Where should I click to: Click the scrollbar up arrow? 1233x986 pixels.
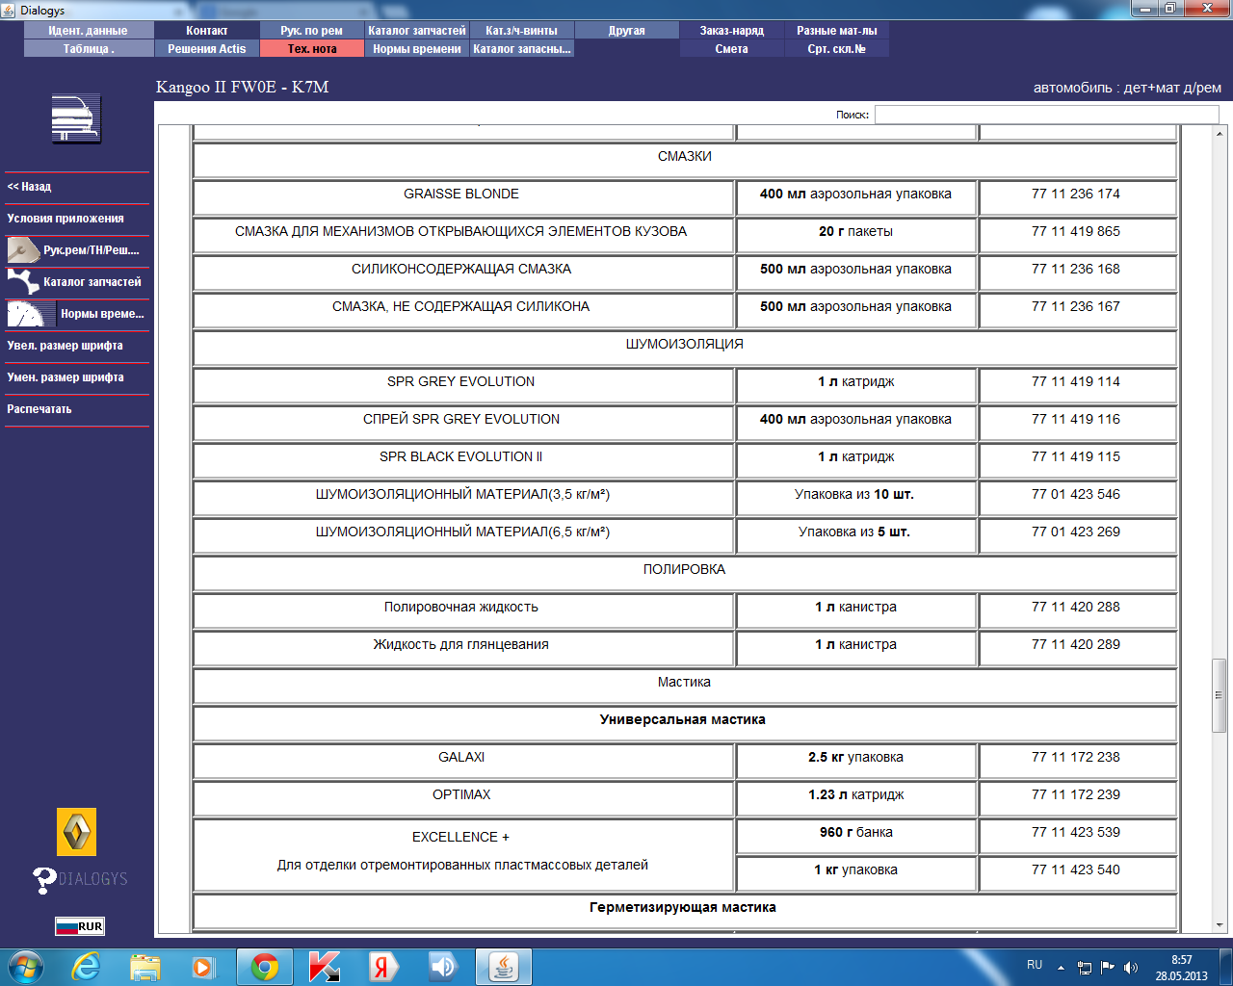pyautogui.click(x=1219, y=133)
